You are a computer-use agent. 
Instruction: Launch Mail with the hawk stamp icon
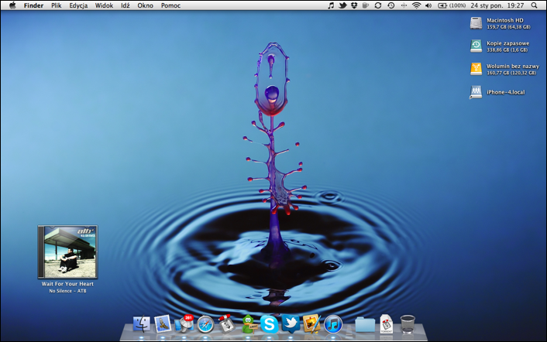[x=163, y=324]
